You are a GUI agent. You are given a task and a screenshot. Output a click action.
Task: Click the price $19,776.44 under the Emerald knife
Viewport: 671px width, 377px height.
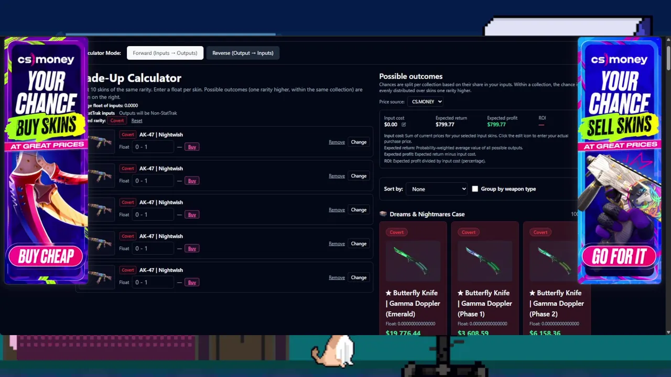pyautogui.click(x=403, y=333)
